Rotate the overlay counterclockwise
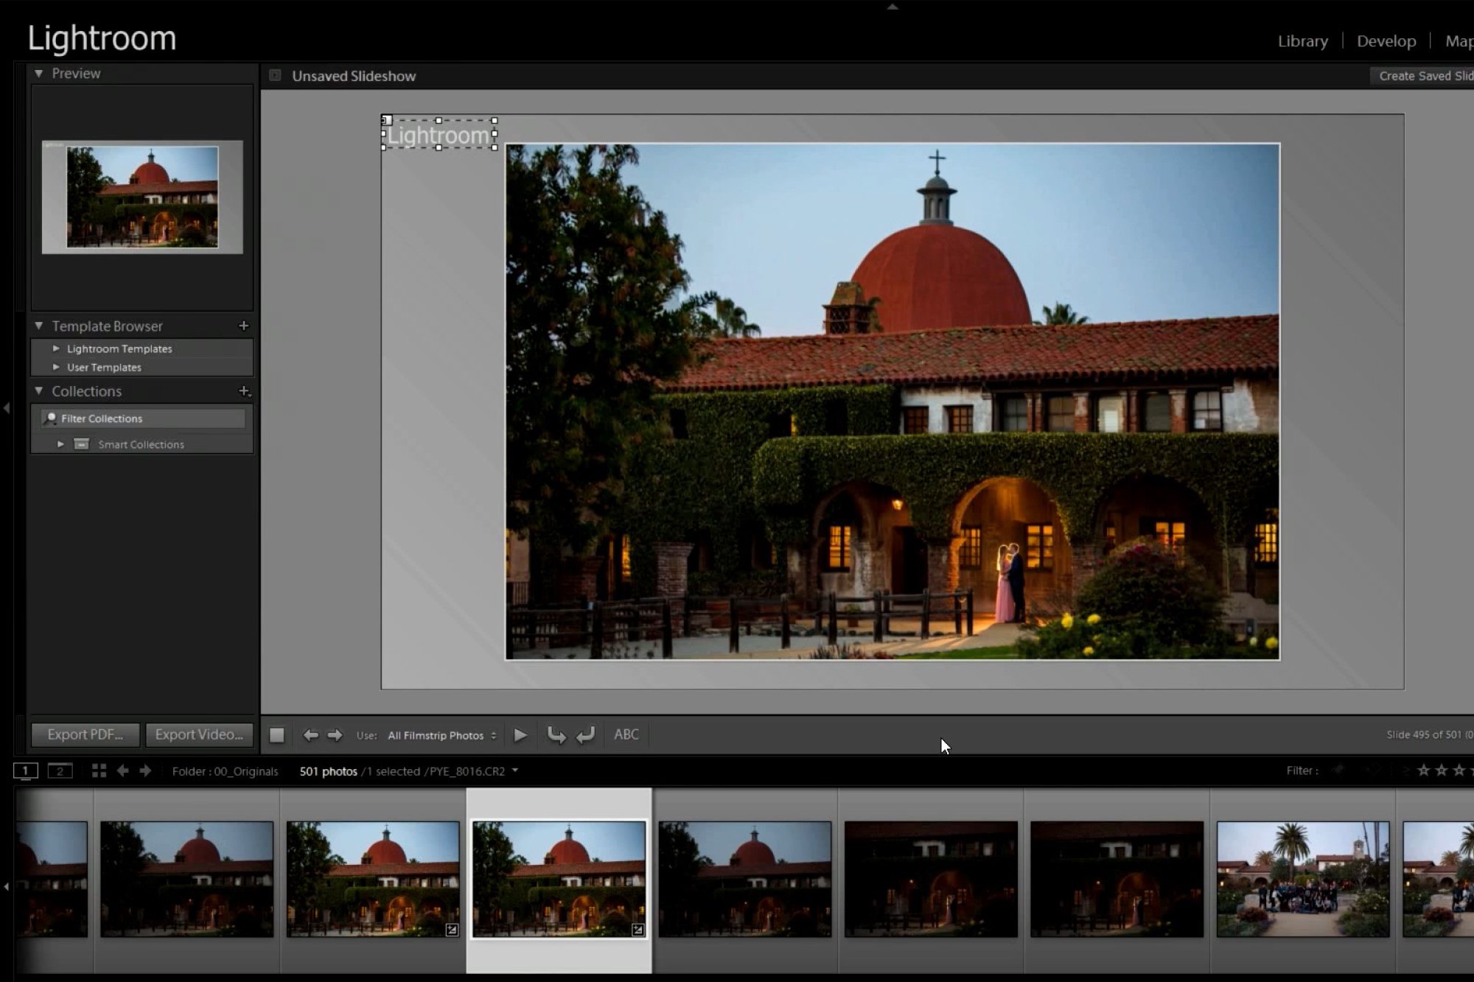Screen dimensions: 1474x982 coord(556,734)
